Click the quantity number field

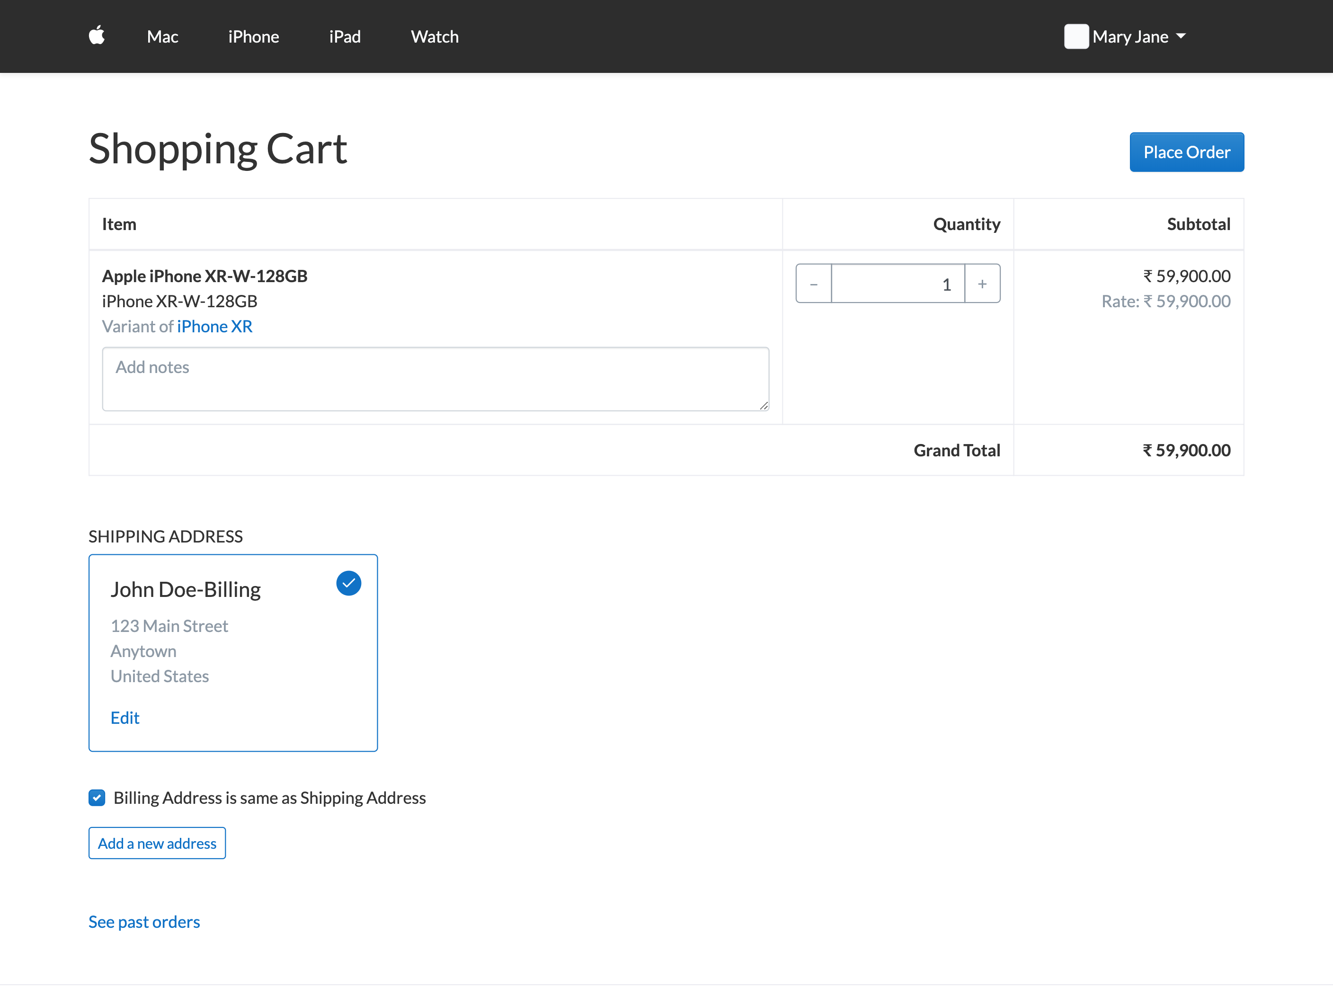click(898, 284)
